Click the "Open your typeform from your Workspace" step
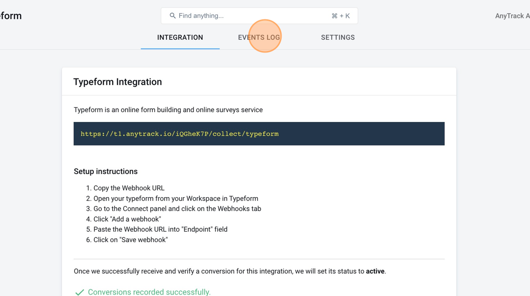This screenshot has width=530, height=296. point(176,198)
